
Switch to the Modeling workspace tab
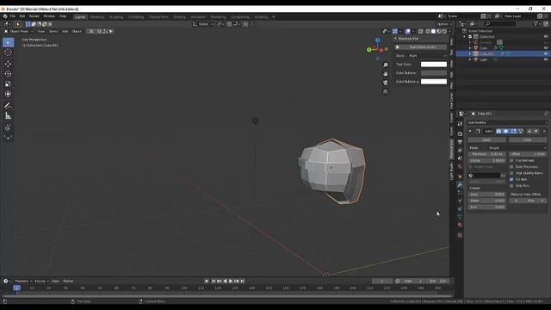(97, 17)
